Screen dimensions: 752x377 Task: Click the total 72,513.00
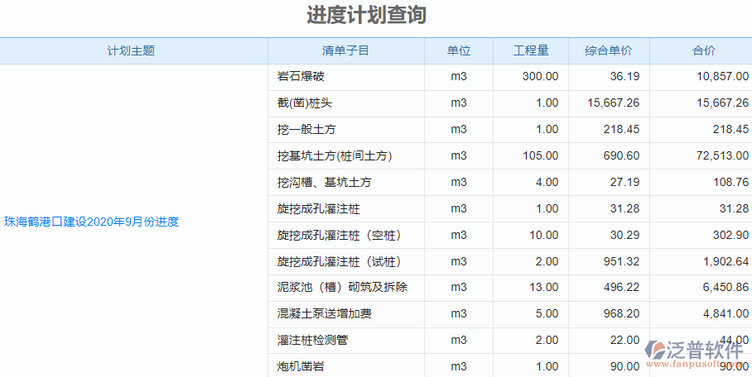tap(723, 155)
